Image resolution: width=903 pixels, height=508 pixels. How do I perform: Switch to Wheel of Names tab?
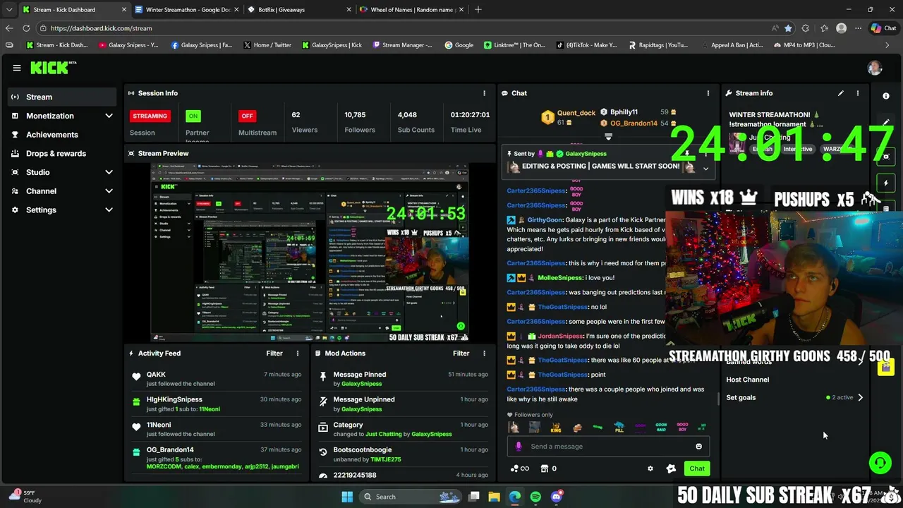click(411, 10)
